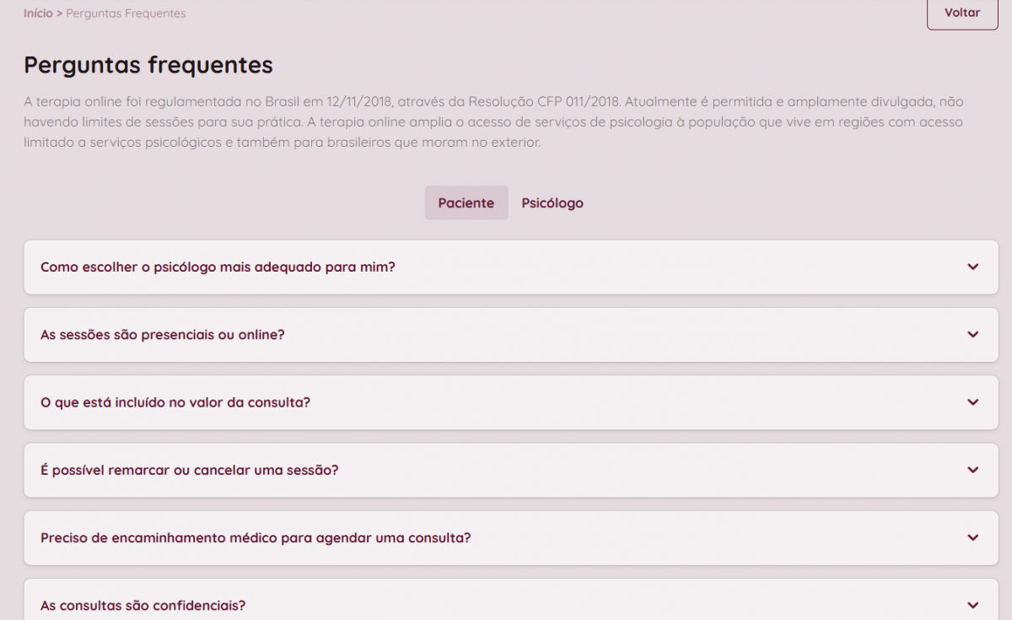Click chevron next to 'É possível remarcar' question
The height and width of the screenshot is (620, 1012).
pos(972,470)
